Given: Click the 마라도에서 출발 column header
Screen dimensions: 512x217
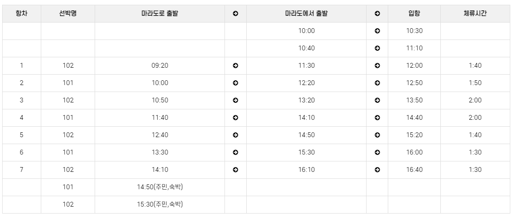Looking at the screenshot, I should click(306, 14).
